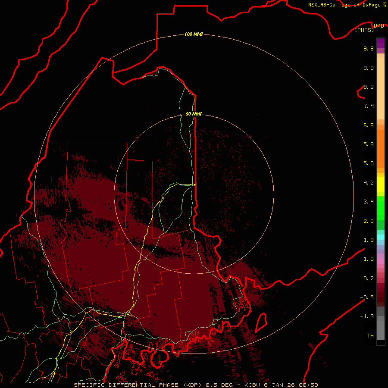The height and width of the screenshot is (388, 388).
Task: Select the -0.5 scale label
Action: coord(367,297)
